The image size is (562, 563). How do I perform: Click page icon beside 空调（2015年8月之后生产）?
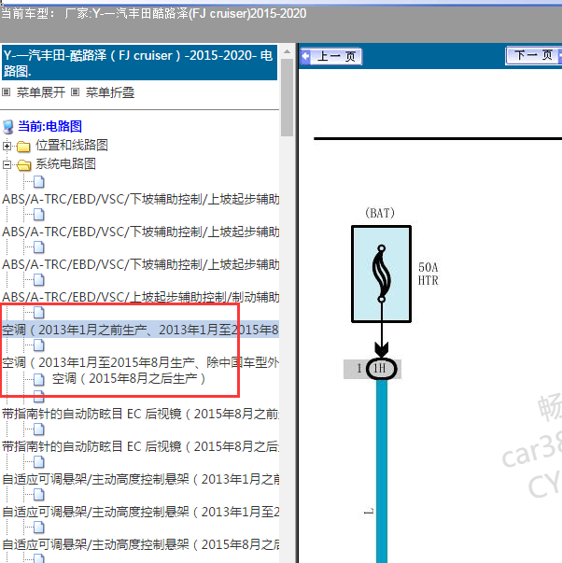(x=39, y=379)
